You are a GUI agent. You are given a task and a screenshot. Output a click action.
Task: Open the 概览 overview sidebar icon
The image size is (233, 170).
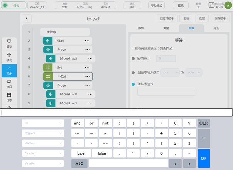click(9, 43)
